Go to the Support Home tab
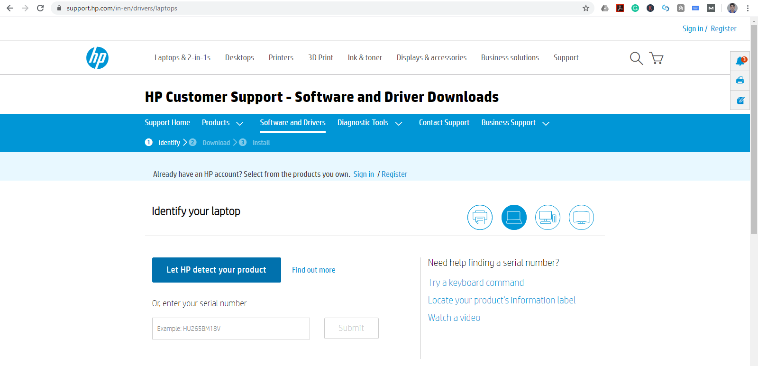Viewport: 758px width, 366px height. point(167,122)
